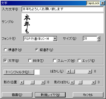Viewport: 106px width, 99px height.
Task: Click the 影の位置 slider right arrow
Action: pyautogui.click(x=43, y=82)
